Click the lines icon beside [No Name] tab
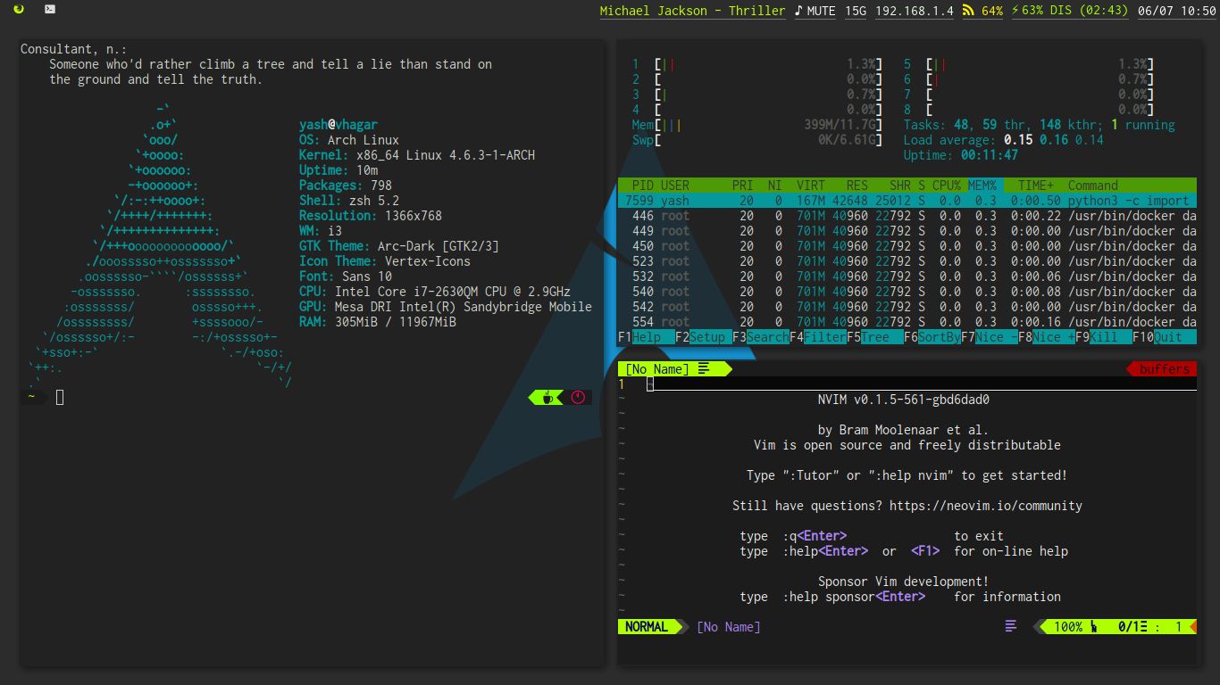 pos(704,368)
